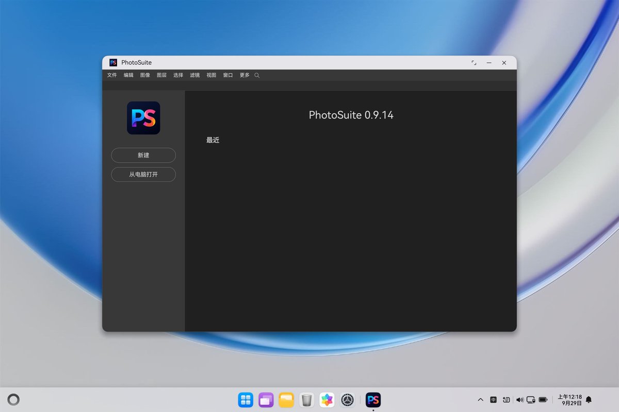Click the PhotoSuite icon in taskbar
The width and height of the screenshot is (619, 412).
tap(373, 400)
